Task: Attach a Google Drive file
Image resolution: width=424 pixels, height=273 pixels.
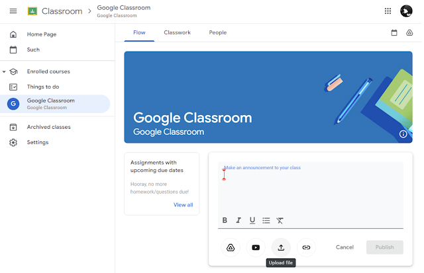Action: 231,247
